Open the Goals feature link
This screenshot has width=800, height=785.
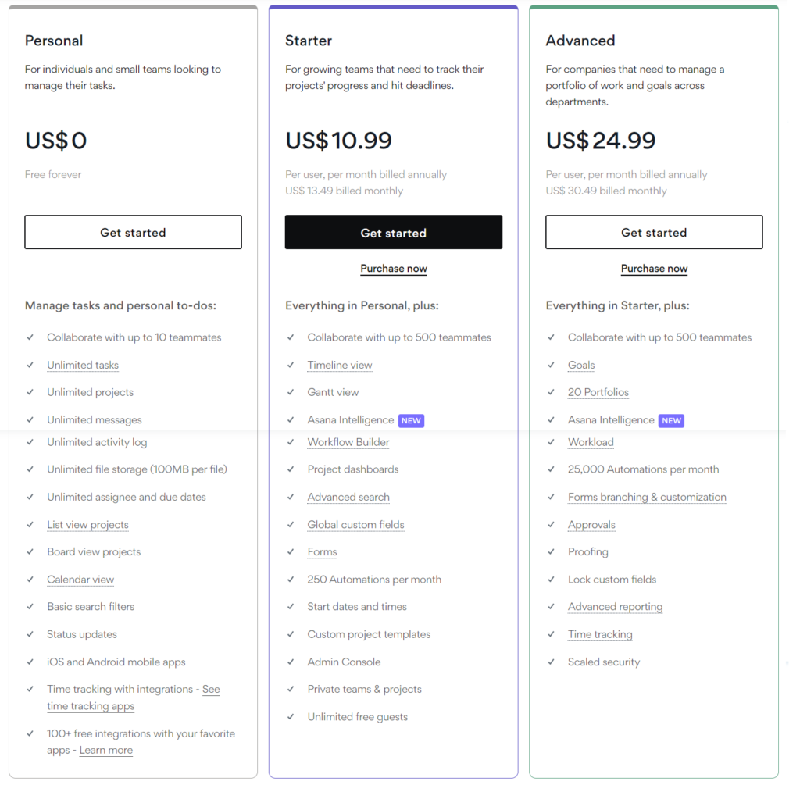point(581,365)
